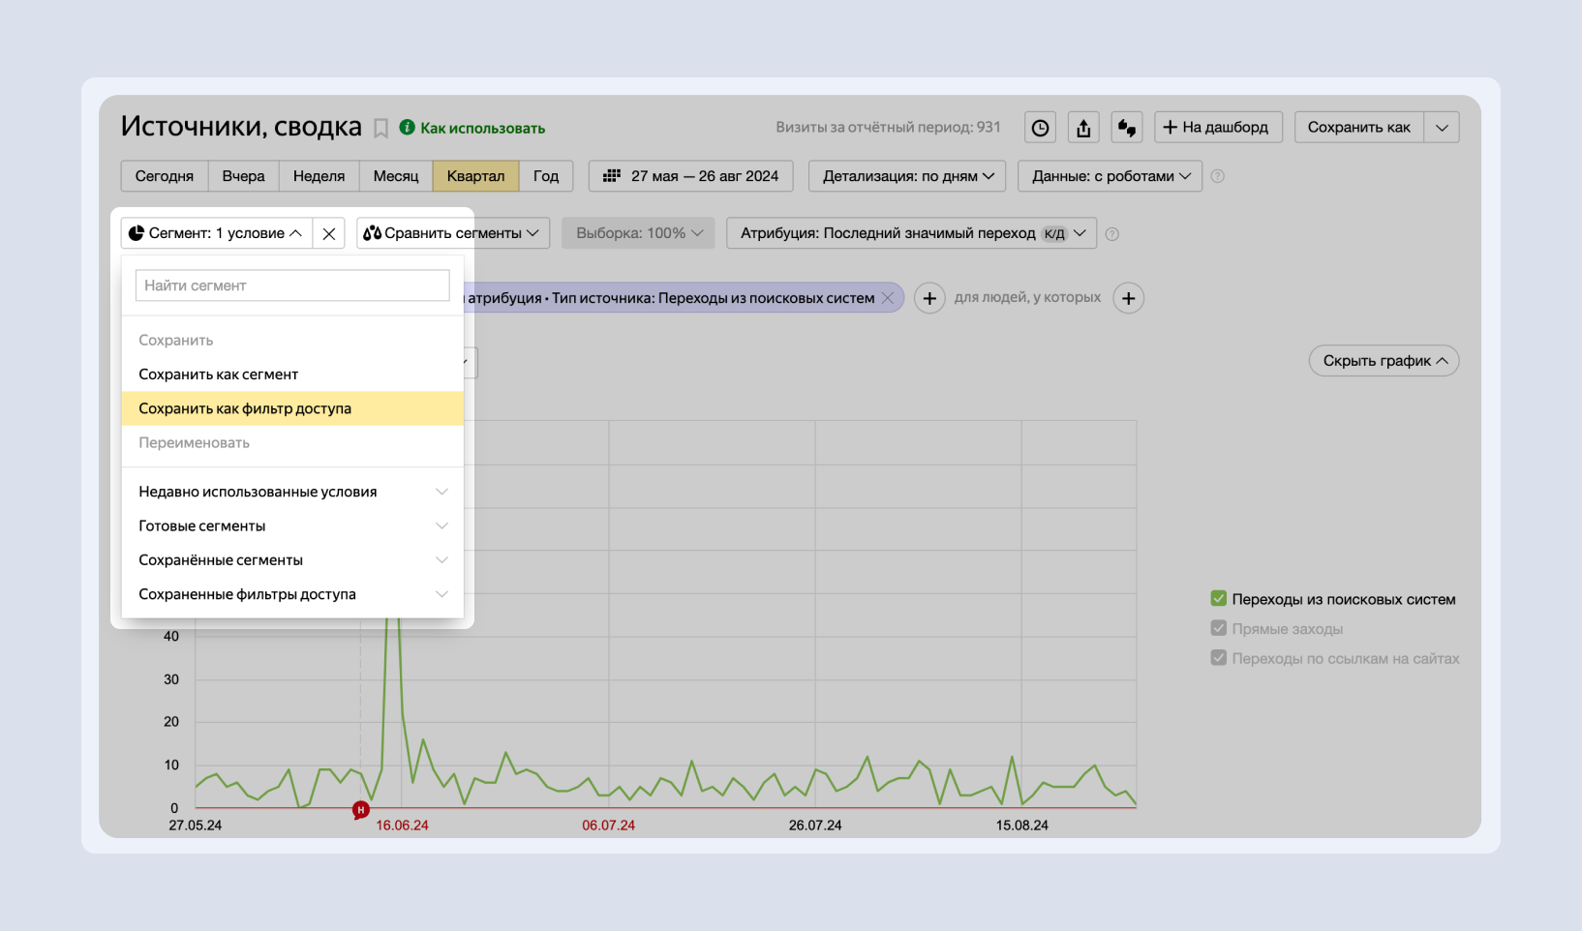Open date range 27 мая — 26 авг 2024

(691, 176)
